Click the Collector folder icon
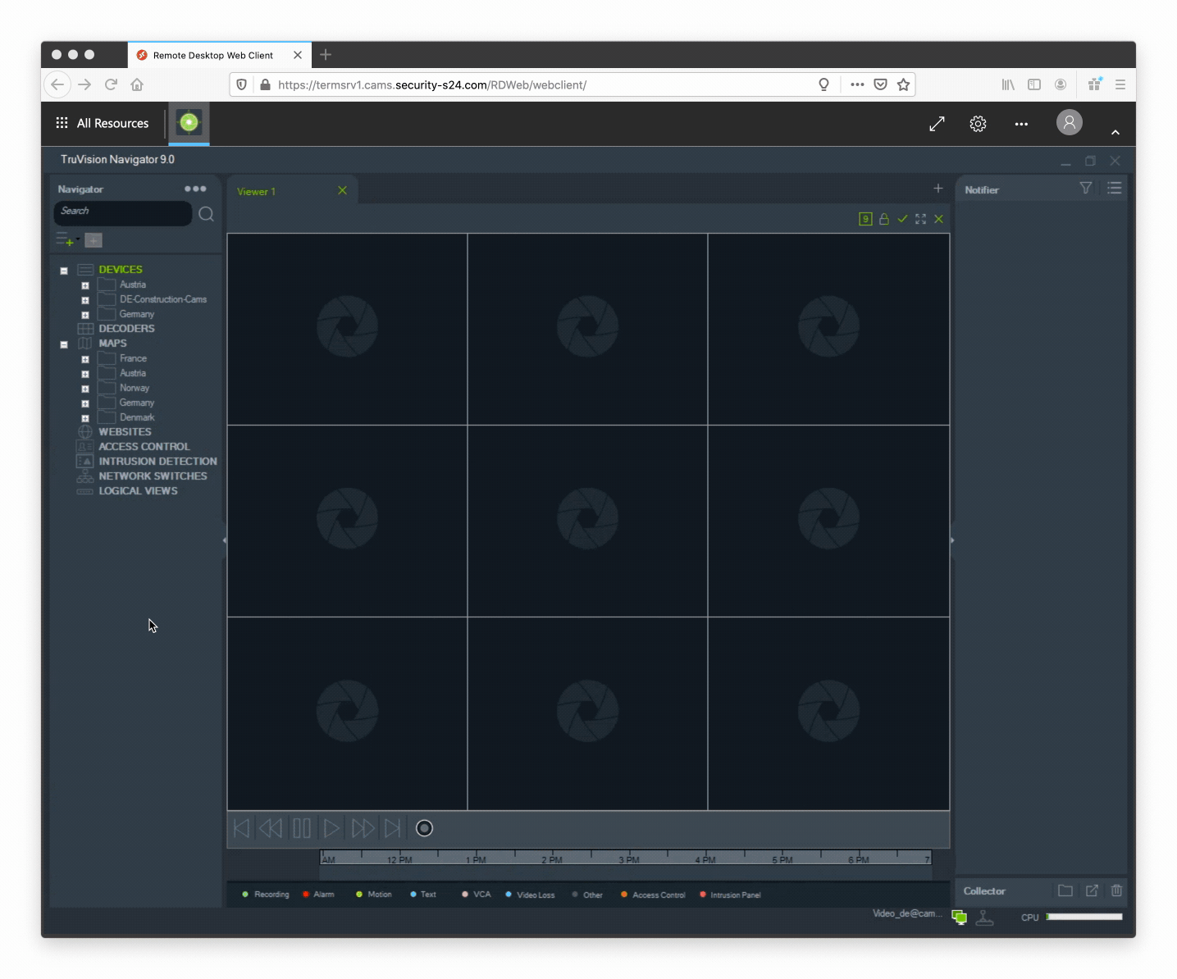The image size is (1177, 979). (x=1065, y=890)
